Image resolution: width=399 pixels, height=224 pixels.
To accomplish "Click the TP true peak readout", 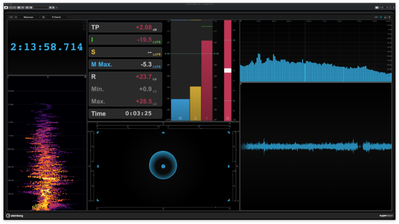I will pos(125,27).
